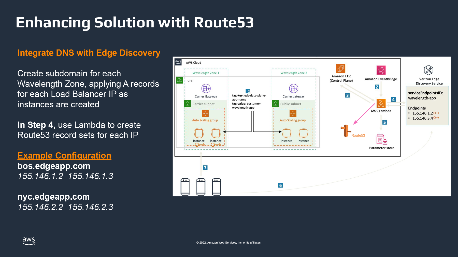Click the IP addresses 155.146.1.2 155.146.1.3
Image resolution: width=458 pixels, height=257 pixels.
point(65,176)
